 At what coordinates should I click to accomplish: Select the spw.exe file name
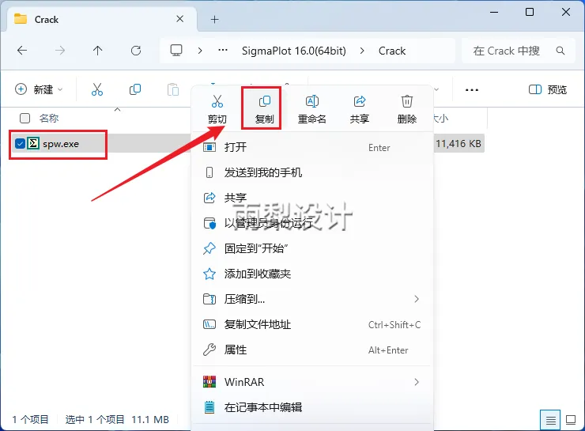click(x=61, y=144)
